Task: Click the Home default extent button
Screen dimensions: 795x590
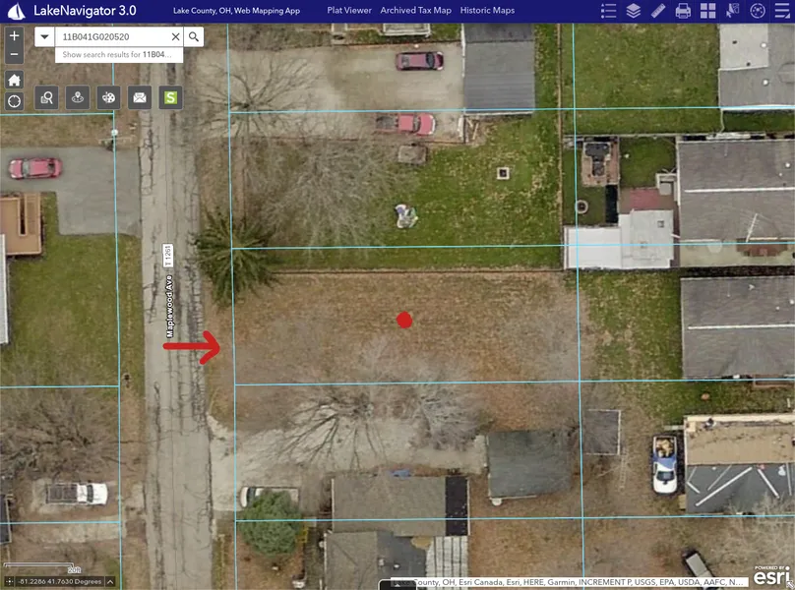Action: point(14,80)
